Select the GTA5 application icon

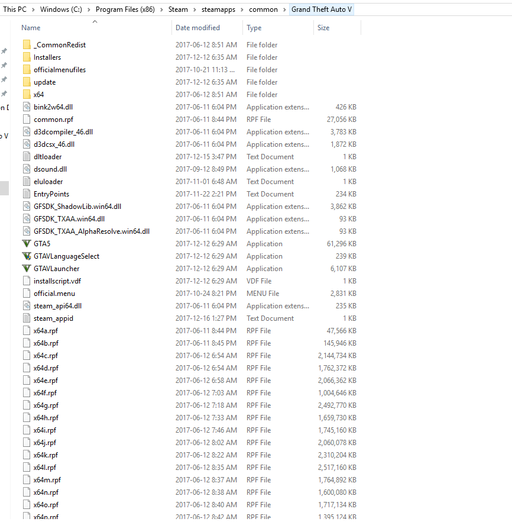point(27,244)
